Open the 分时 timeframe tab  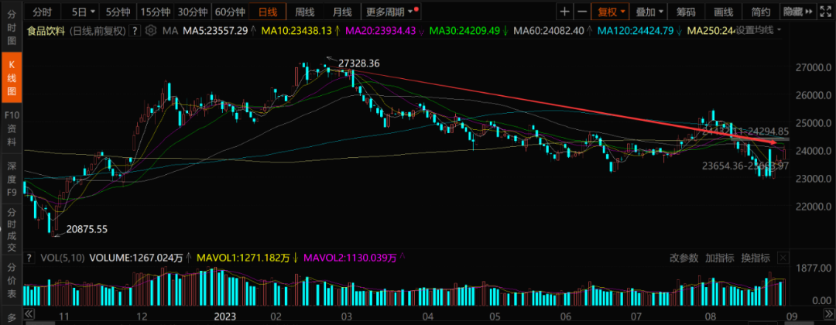coord(43,12)
